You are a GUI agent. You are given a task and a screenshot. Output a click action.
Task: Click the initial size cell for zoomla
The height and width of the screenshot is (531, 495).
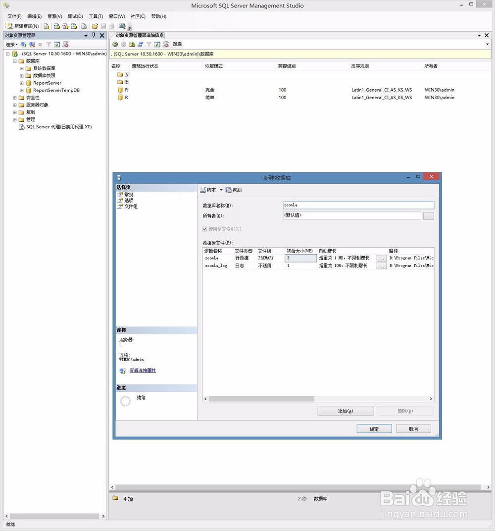point(300,258)
